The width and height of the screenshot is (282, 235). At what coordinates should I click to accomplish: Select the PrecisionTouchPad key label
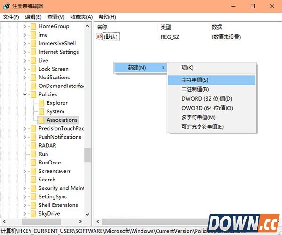(x=61, y=129)
